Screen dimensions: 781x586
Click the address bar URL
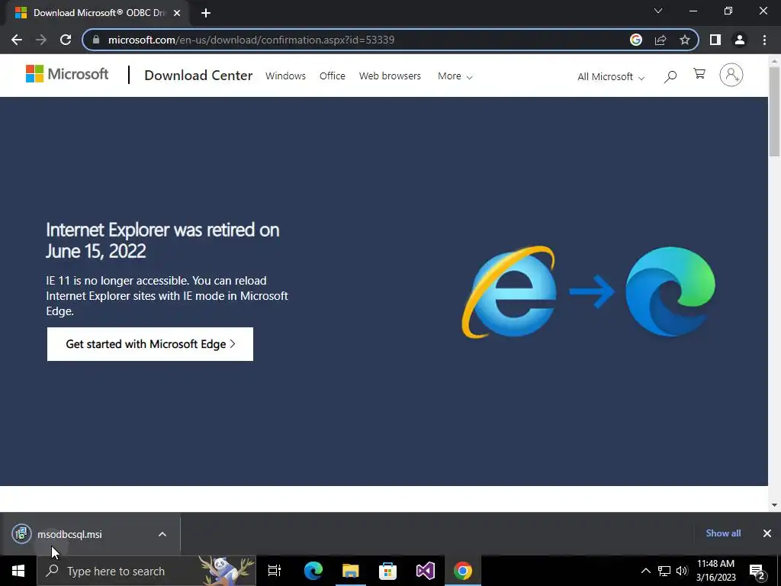pyautogui.click(x=252, y=40)
